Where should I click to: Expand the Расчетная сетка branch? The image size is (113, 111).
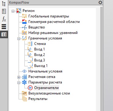point(19,77)
